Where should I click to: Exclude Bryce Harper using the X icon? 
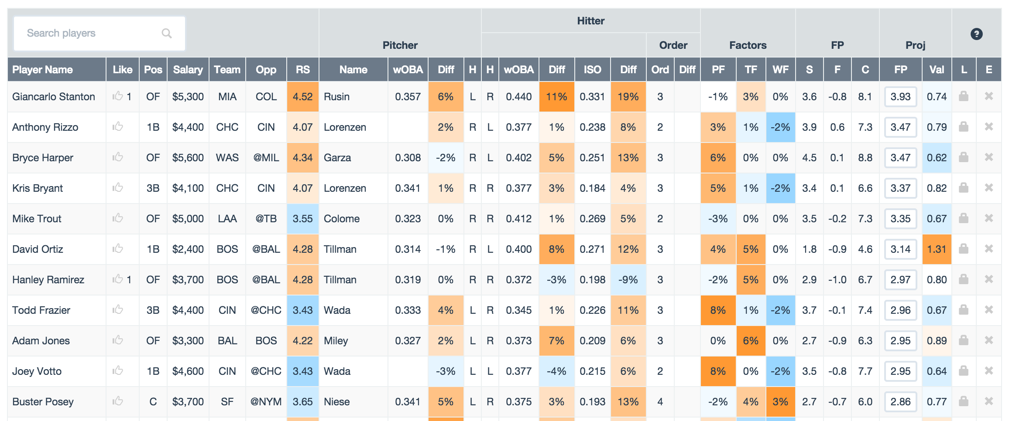tap(989, 157)
